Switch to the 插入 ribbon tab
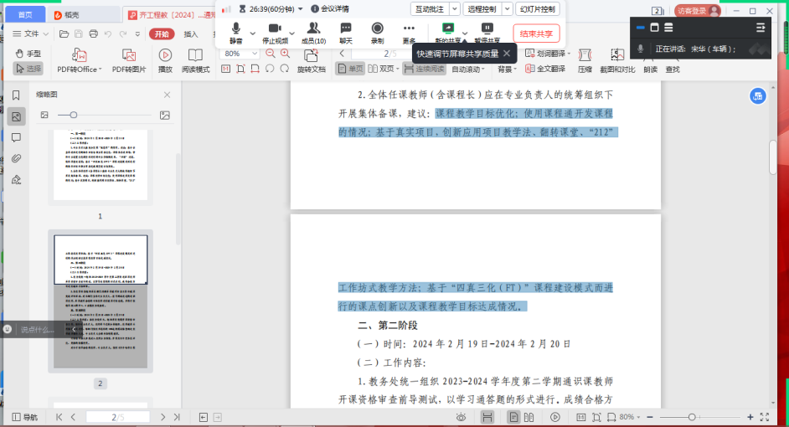 tap(191, 33)
